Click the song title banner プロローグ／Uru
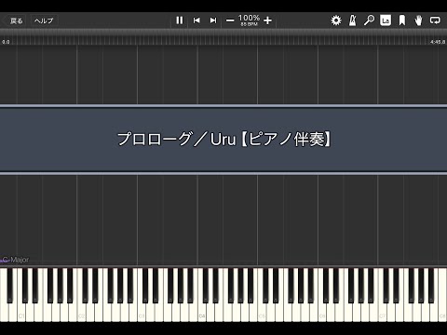Viewport: 447px width, 335px height. pos(223,140)
